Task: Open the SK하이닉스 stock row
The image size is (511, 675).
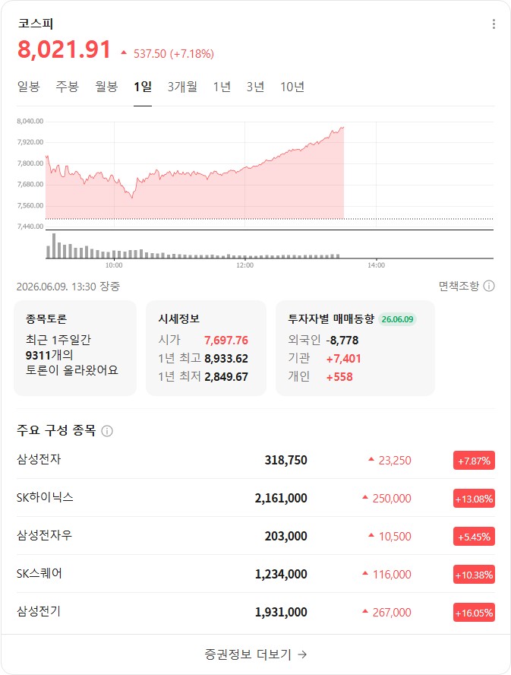Action: pos(255,498)
